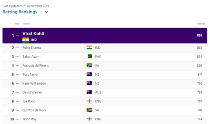Click the Australia flag icon
This screenshot has width=210, height=124.
coord(89,92)
